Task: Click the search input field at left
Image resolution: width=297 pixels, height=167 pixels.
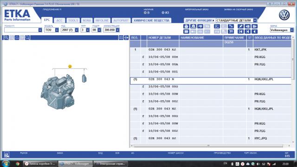Action: click(x=21, y=30)
